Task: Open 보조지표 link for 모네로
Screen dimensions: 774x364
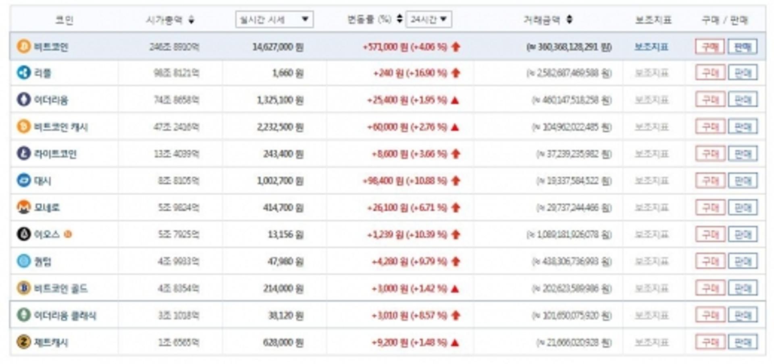Action: click(x=651, y=207)
